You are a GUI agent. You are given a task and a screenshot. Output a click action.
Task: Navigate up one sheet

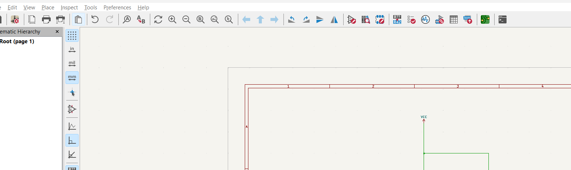[x=260, y=19]
